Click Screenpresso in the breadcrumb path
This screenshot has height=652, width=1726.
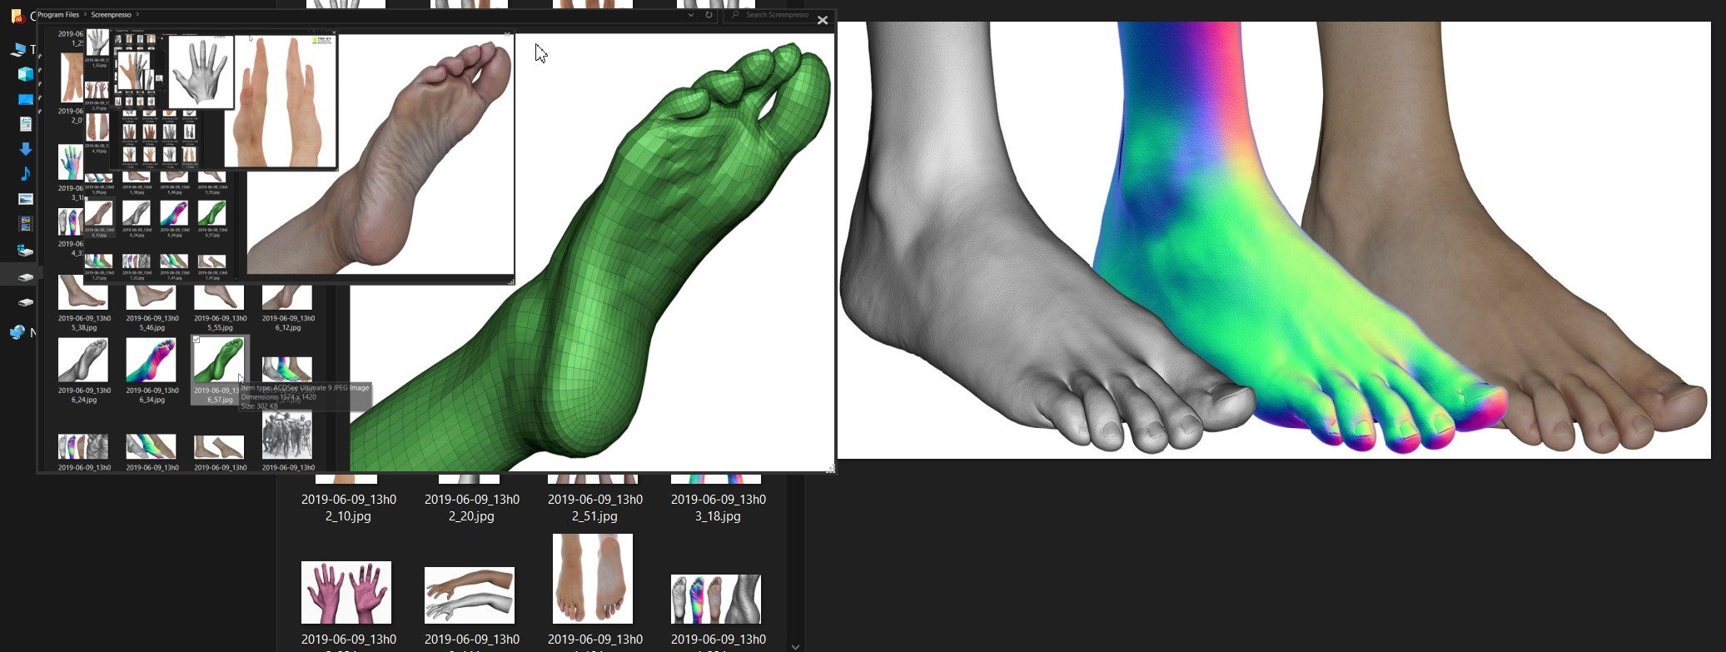coord(112,15)
